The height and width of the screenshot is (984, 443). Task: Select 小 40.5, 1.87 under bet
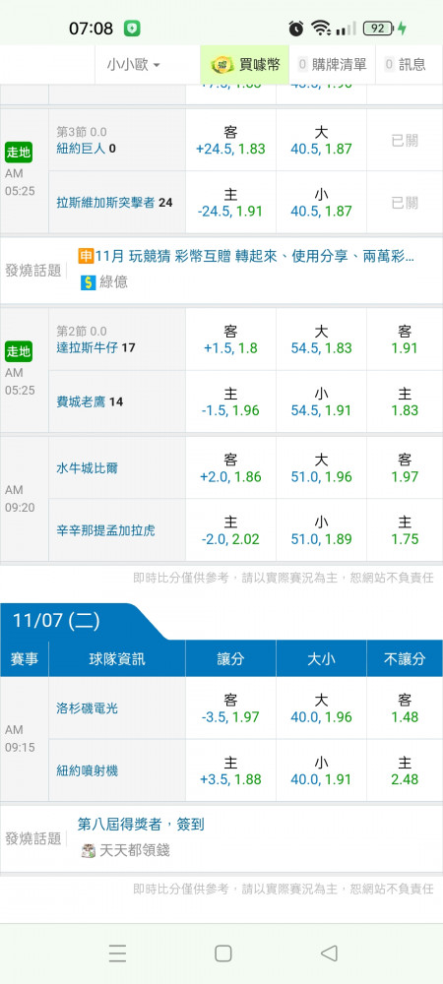tap(321, 202)
